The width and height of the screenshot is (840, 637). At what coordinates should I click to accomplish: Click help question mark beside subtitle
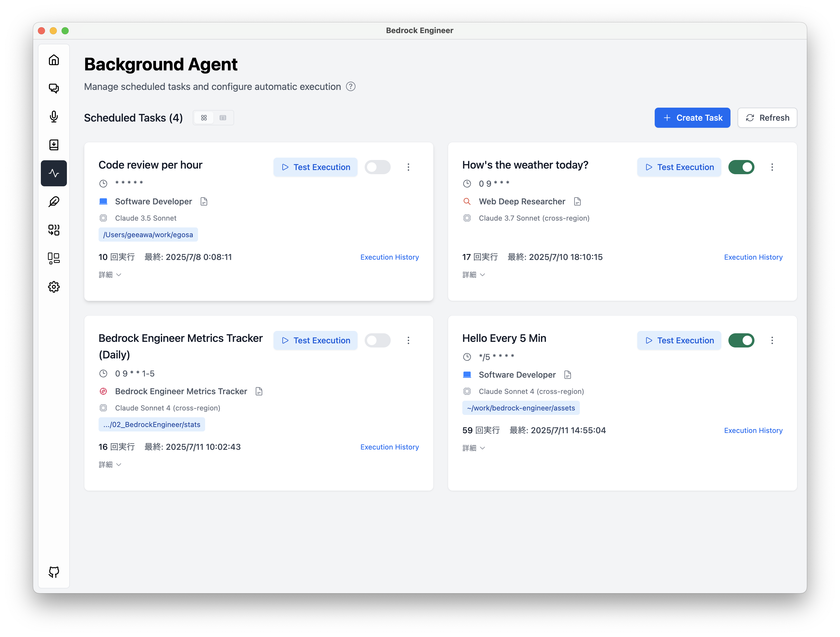coord(350,87)
